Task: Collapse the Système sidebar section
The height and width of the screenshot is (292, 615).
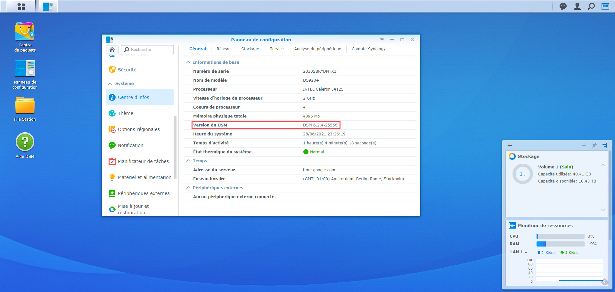Action: [x=110, y=84]
